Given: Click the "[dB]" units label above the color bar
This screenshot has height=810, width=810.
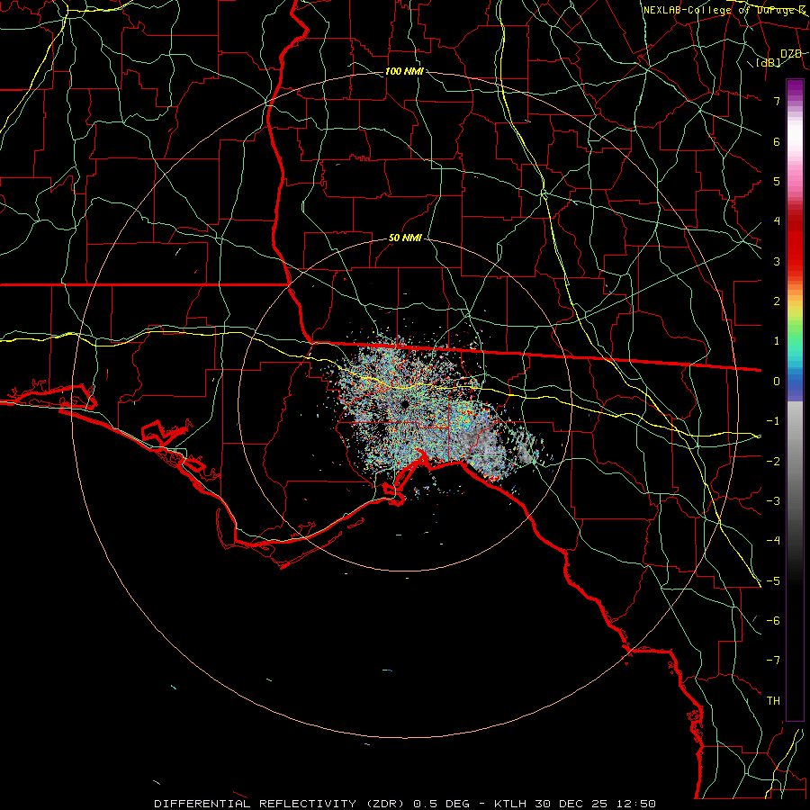Looking at the screenshot, I should coord(769,62).
